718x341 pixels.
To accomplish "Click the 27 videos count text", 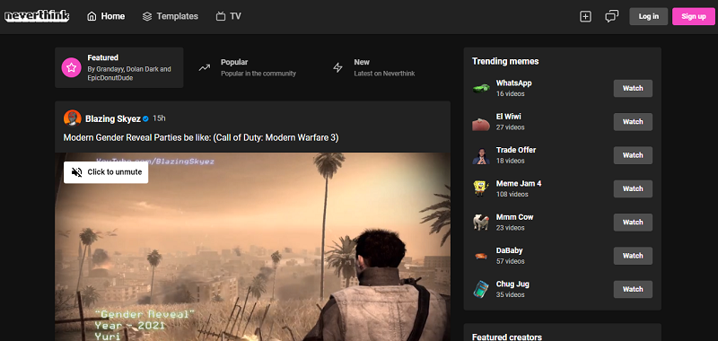I will (511, 127).
